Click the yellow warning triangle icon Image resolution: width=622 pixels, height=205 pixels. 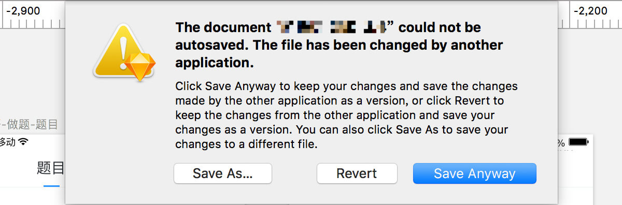[120, 50]
